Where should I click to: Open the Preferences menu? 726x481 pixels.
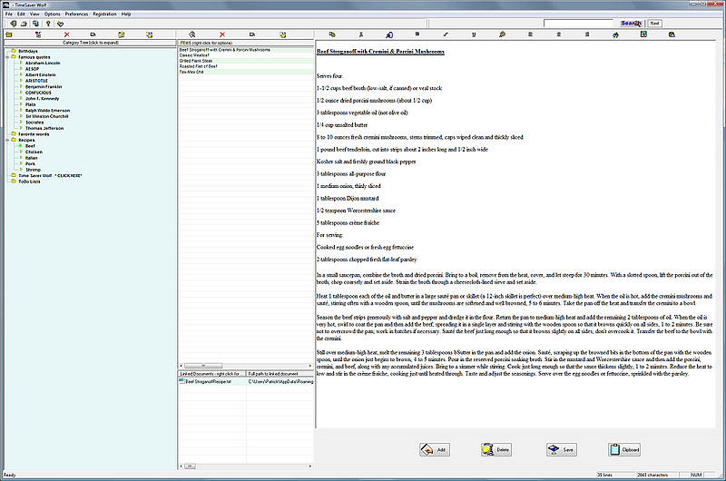pos(76,14)
